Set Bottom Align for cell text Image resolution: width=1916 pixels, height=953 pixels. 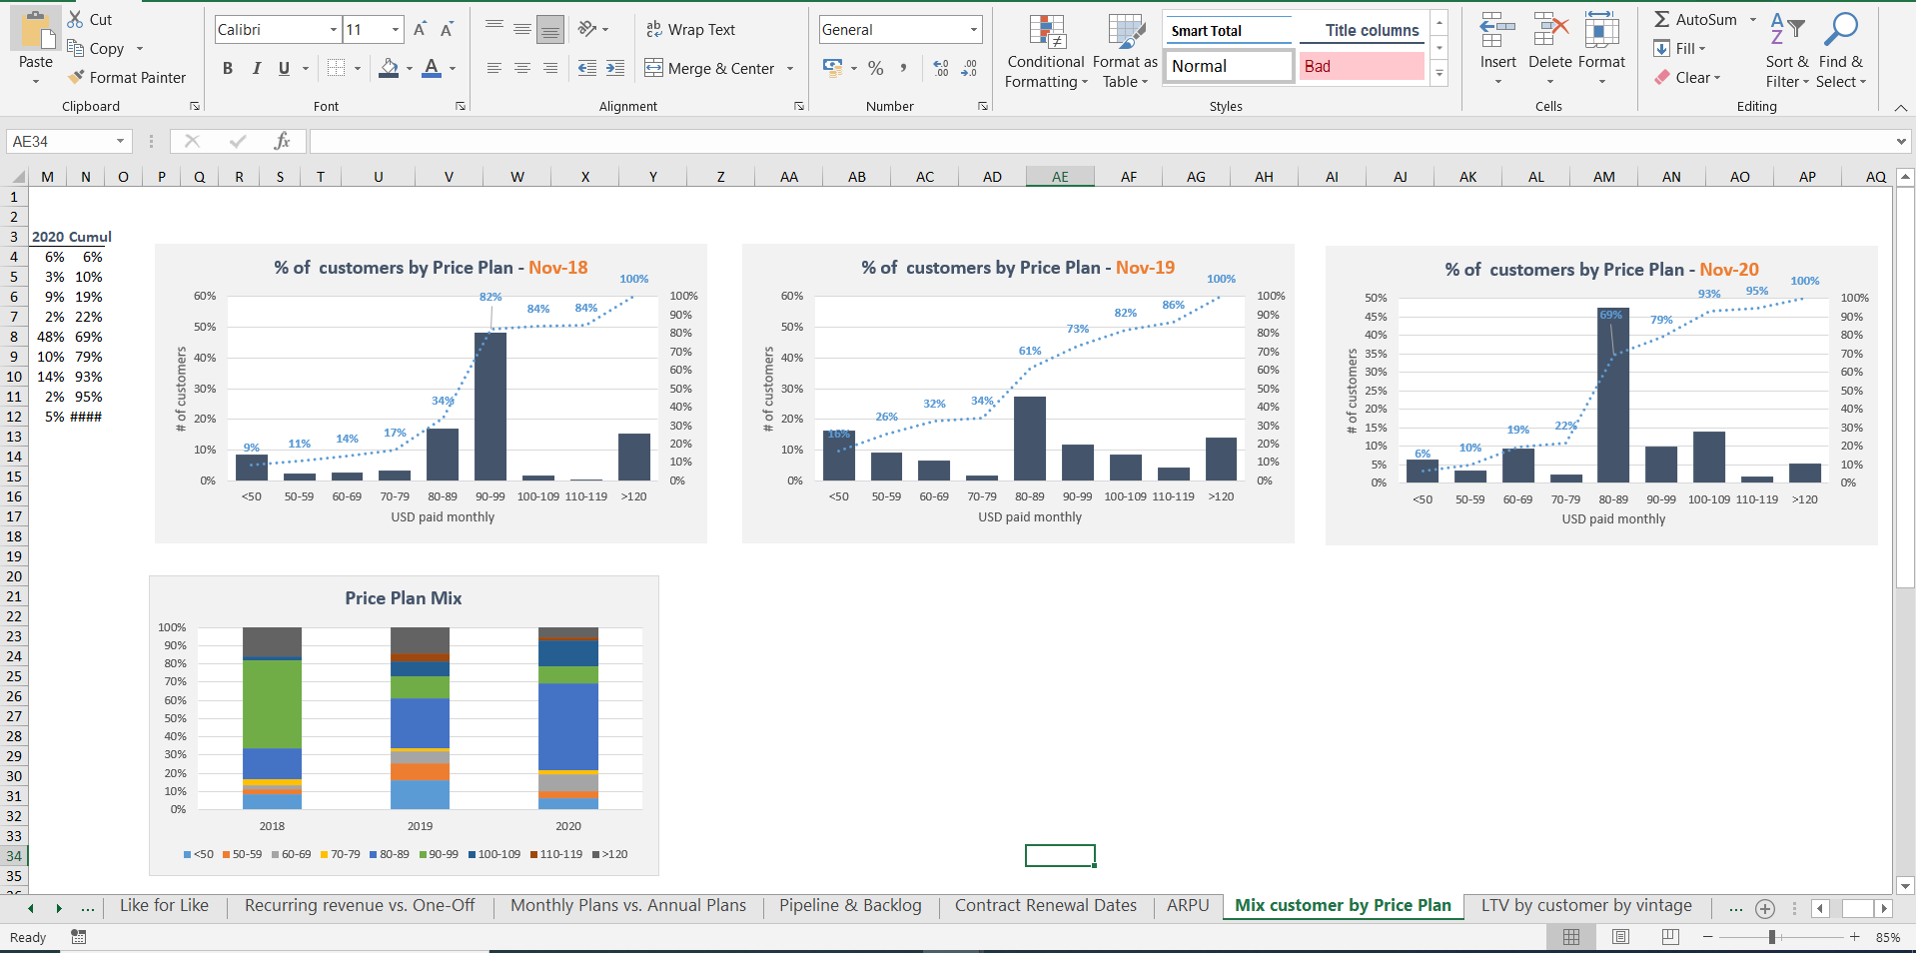click(x=550, y=30)
